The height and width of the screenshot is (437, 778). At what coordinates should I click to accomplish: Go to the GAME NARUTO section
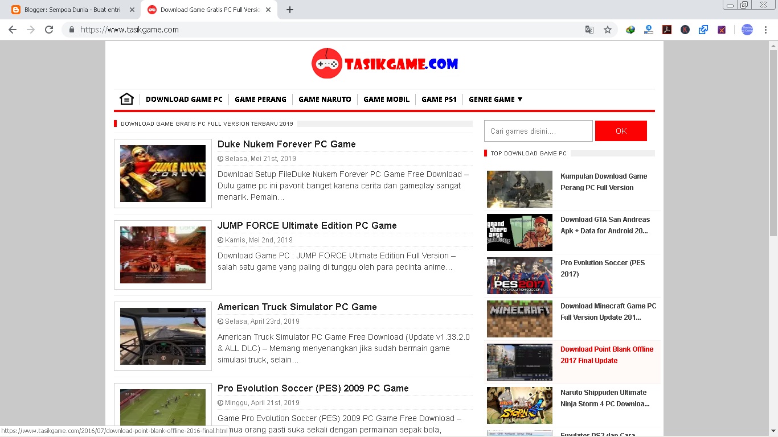pos(325,99)
